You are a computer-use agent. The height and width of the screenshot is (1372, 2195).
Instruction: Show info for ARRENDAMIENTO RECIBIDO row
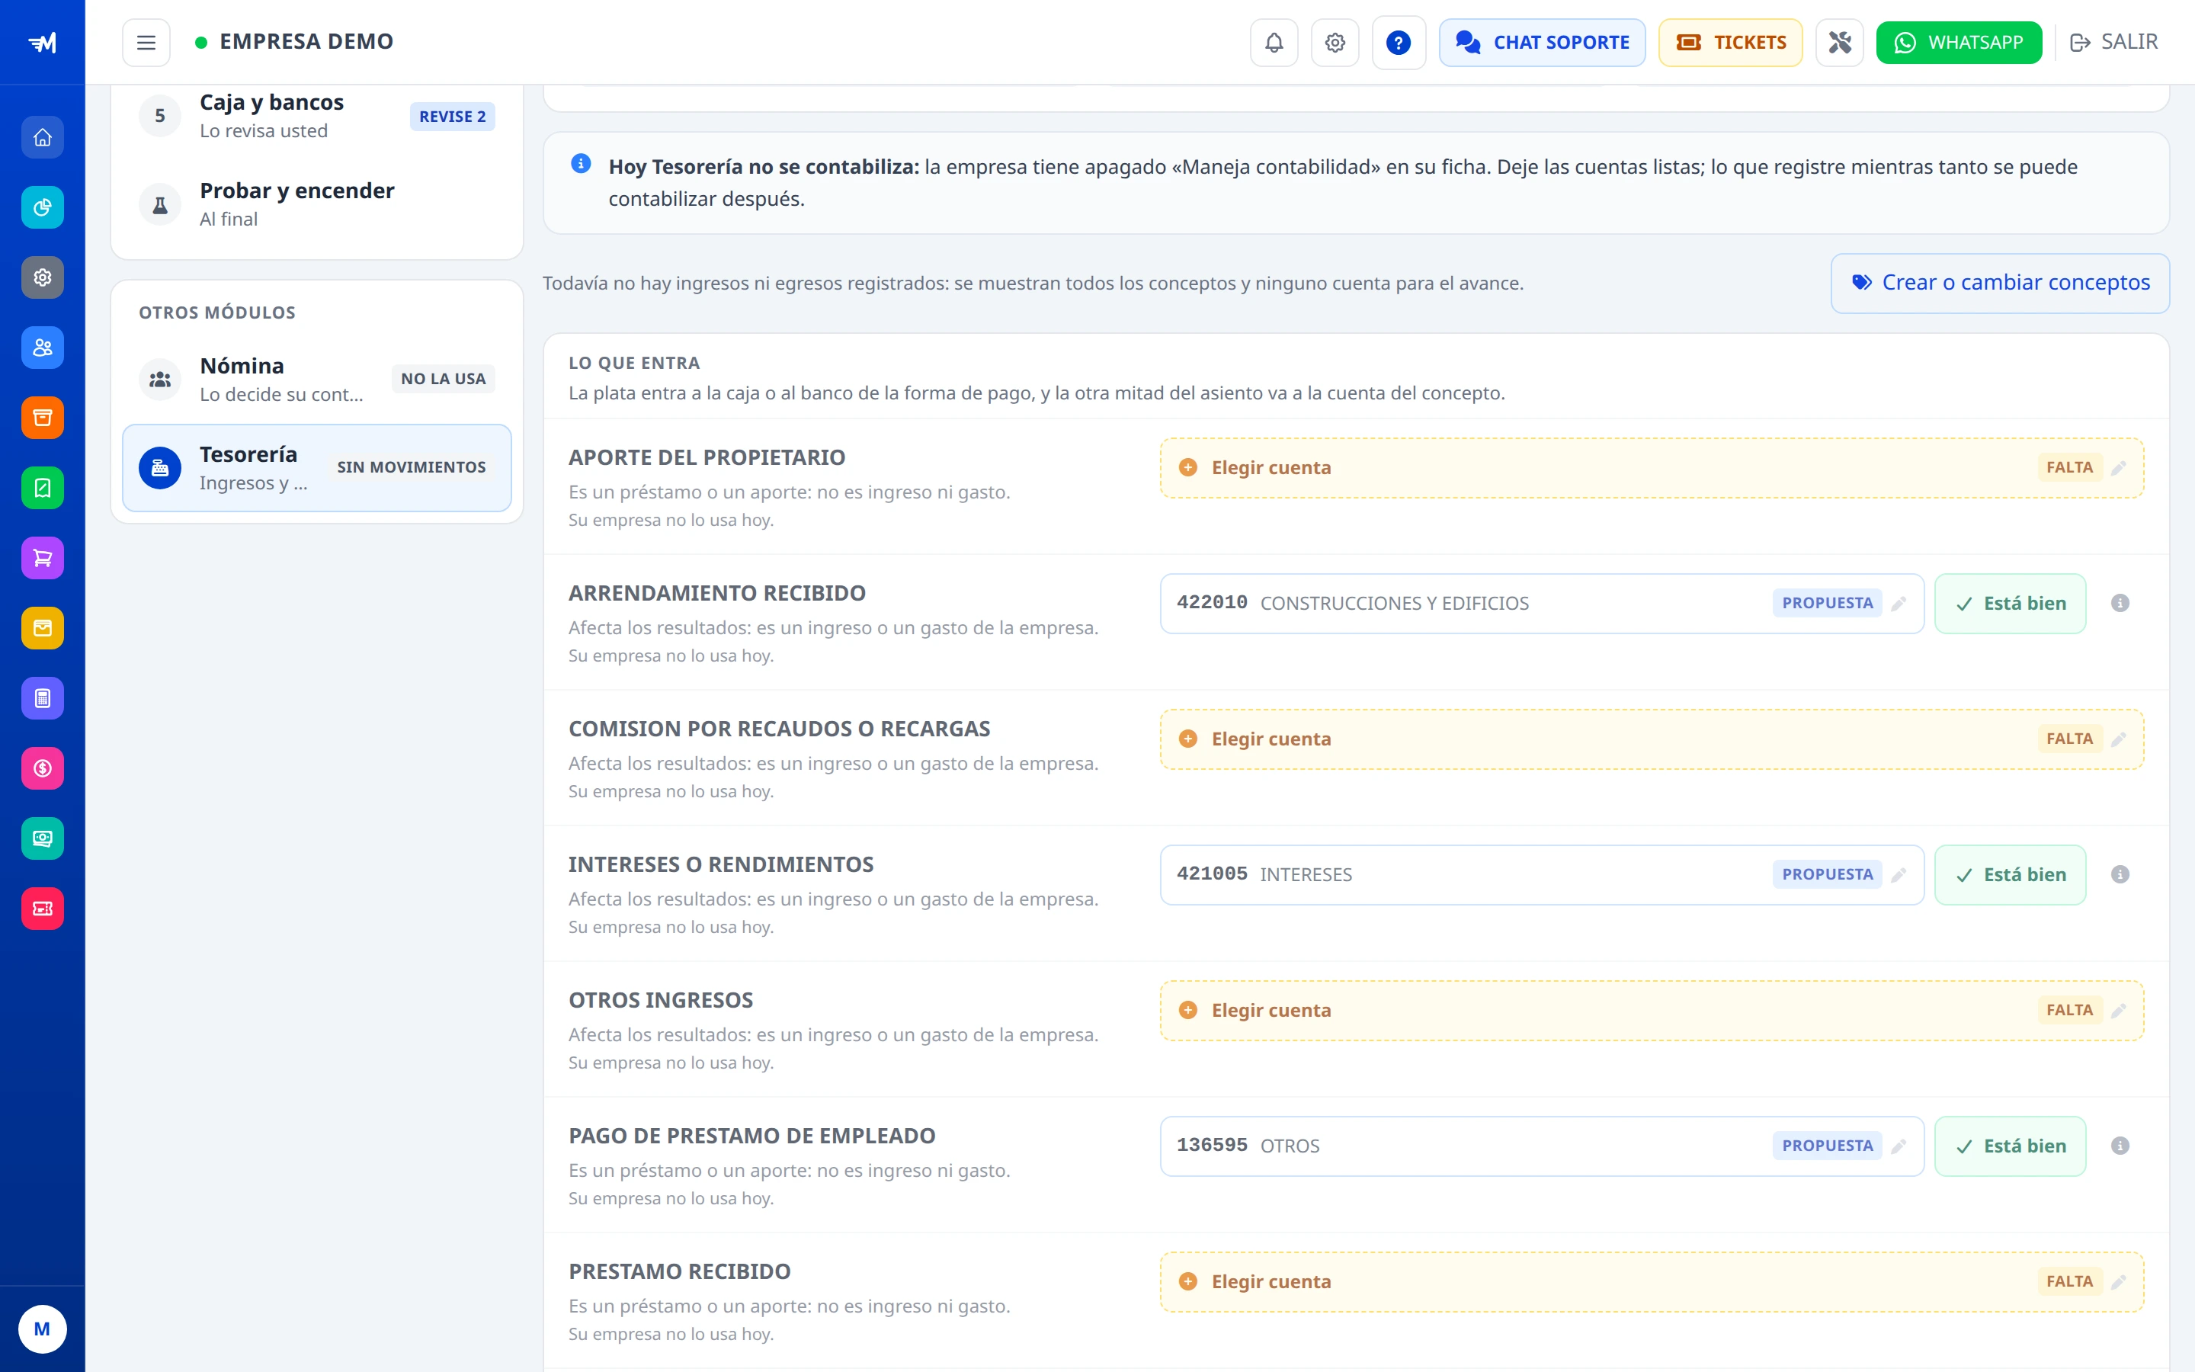point(2120,604)
